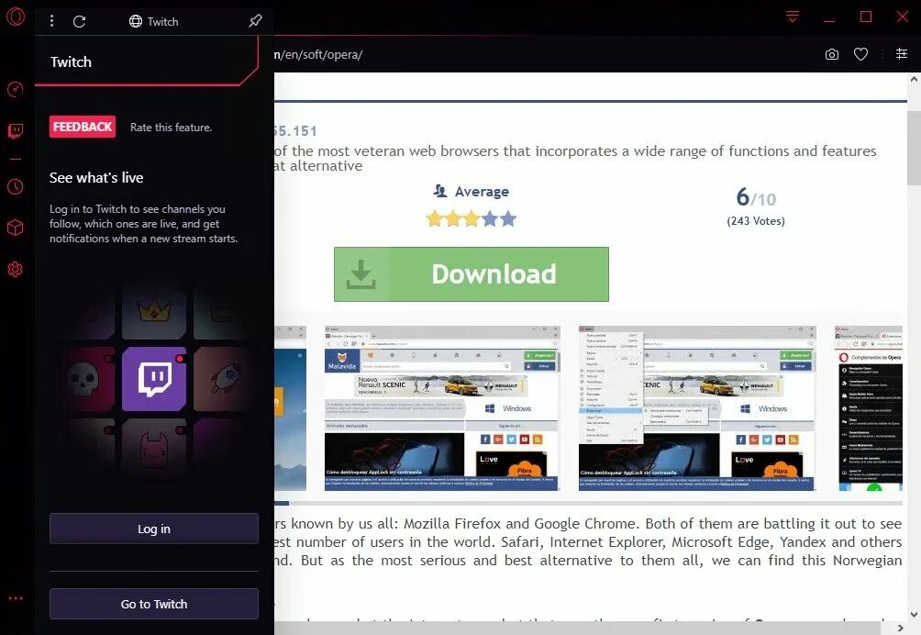Click the 'Rate this feature.' text
Image resolution: width=921 pixels, height=635 pixels.
171,128
